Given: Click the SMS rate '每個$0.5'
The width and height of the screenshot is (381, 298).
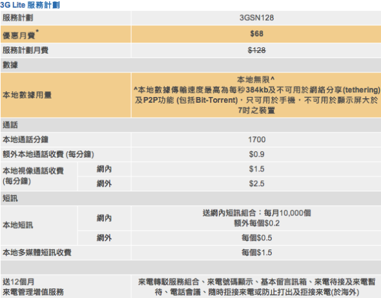Looking at the screenshot, I should (256, 238).
